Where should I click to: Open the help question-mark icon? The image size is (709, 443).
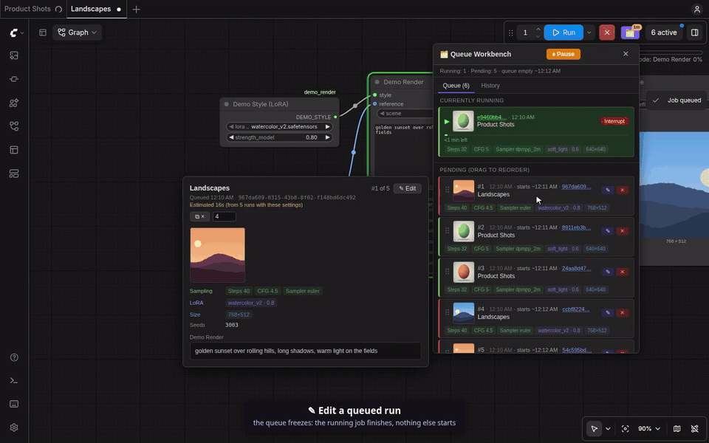pyautogui.click(x=14, y=357)
